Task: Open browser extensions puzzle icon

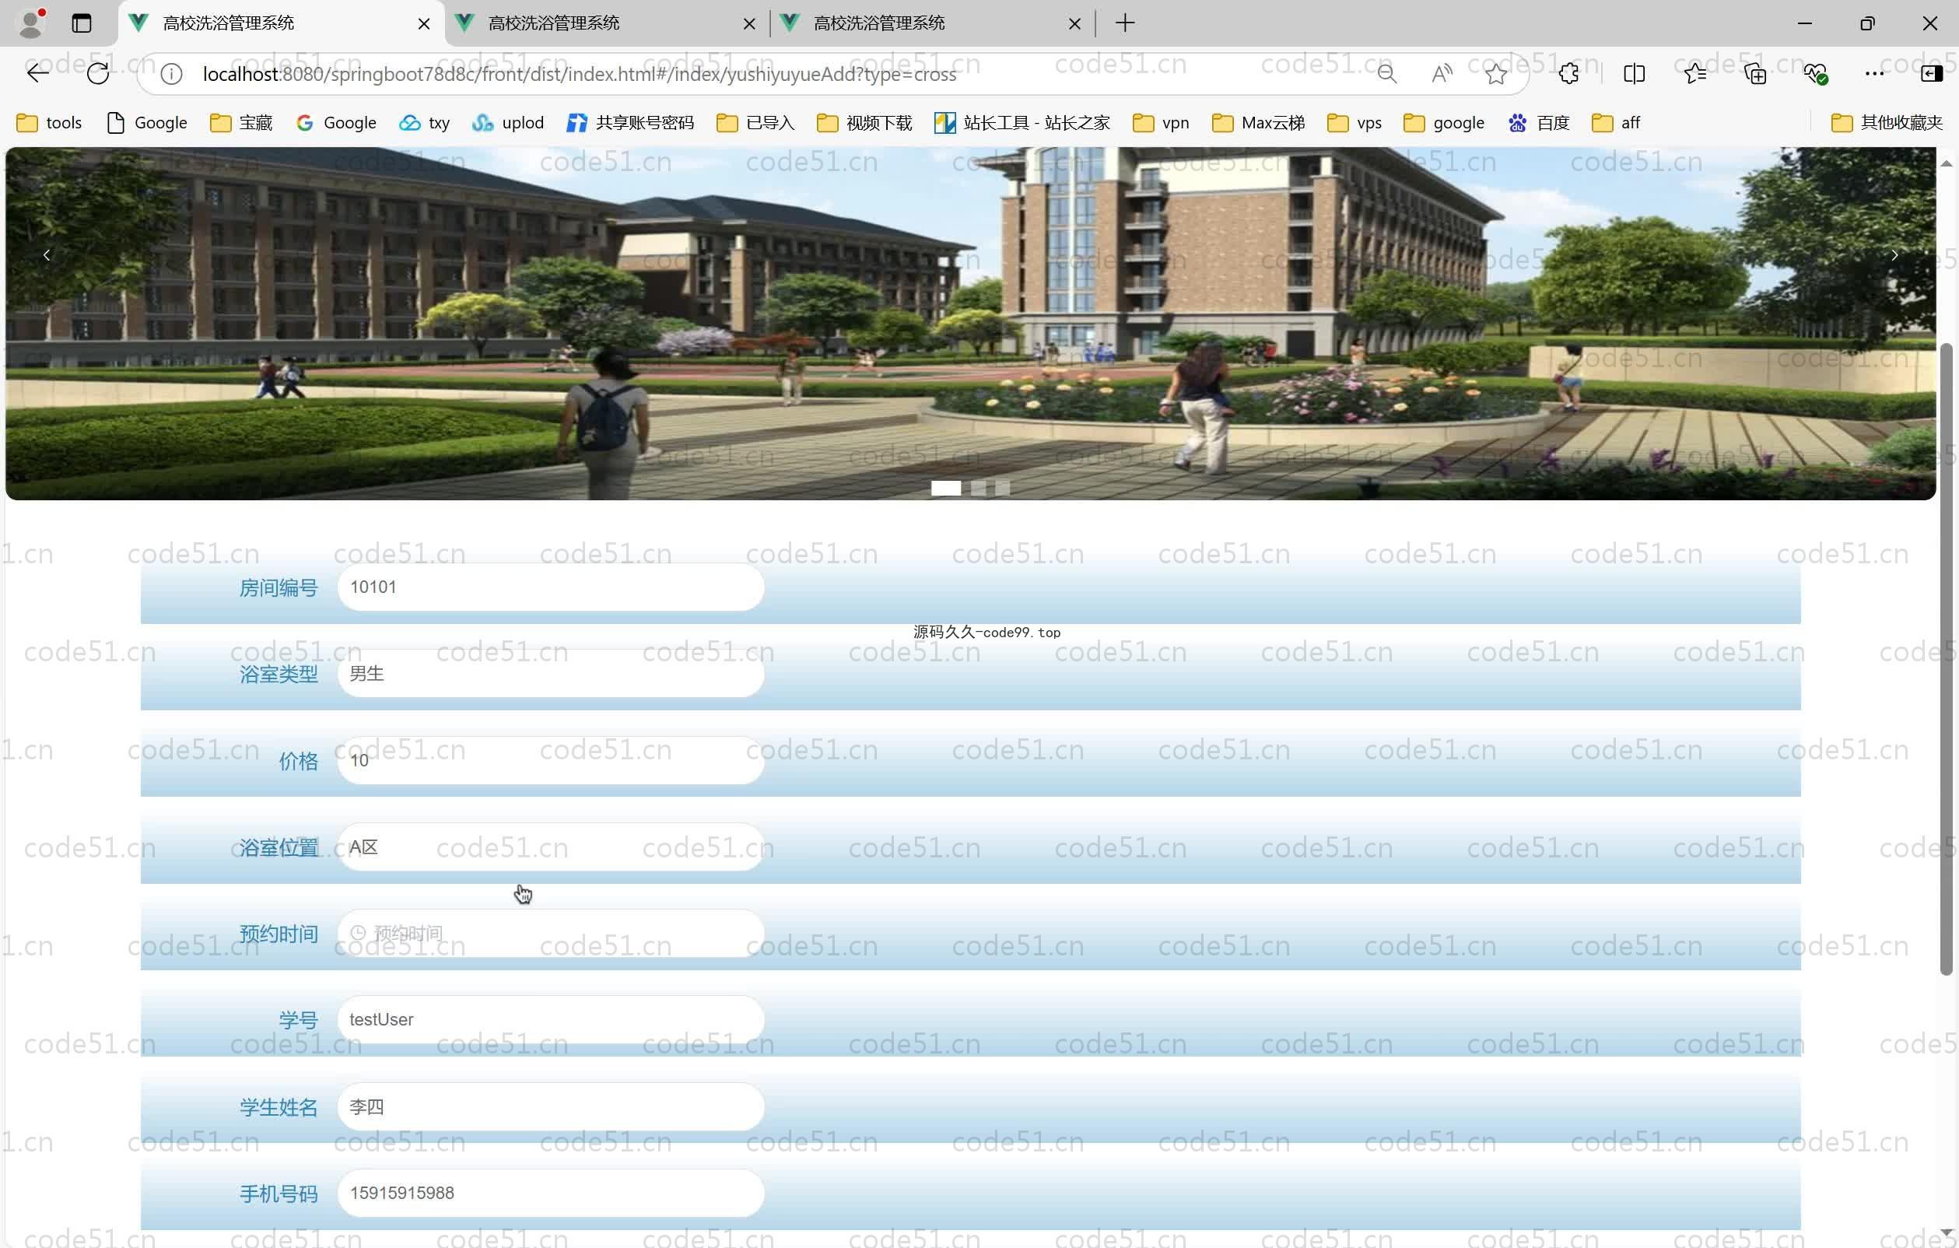Action: click(1568, 74)
